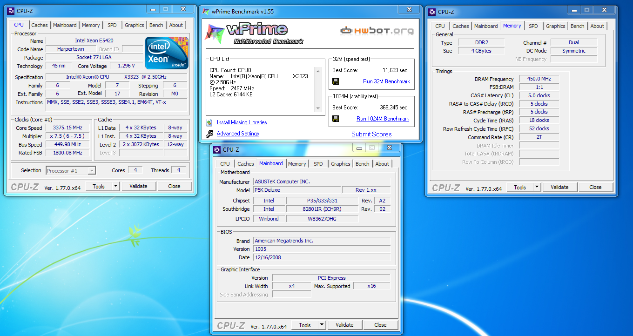Select CPU tab in Mainboard window
Viewport: 633px width, 336px height.
[x=225, y=164]
